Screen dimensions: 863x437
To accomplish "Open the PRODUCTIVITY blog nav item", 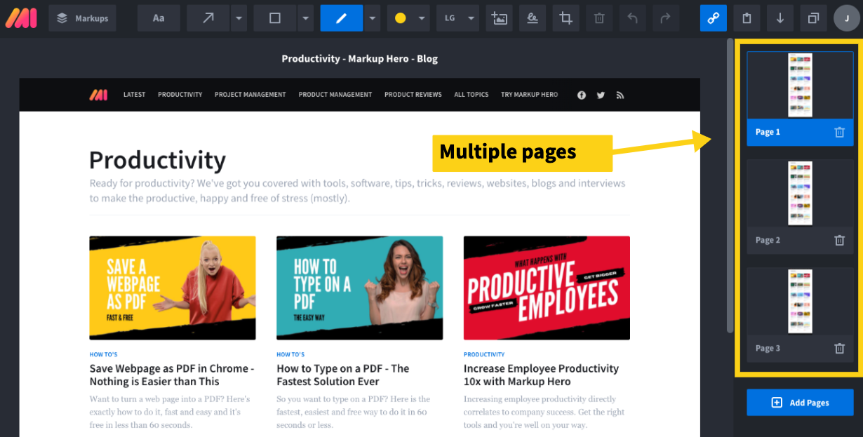I will (x=180, y=95).
